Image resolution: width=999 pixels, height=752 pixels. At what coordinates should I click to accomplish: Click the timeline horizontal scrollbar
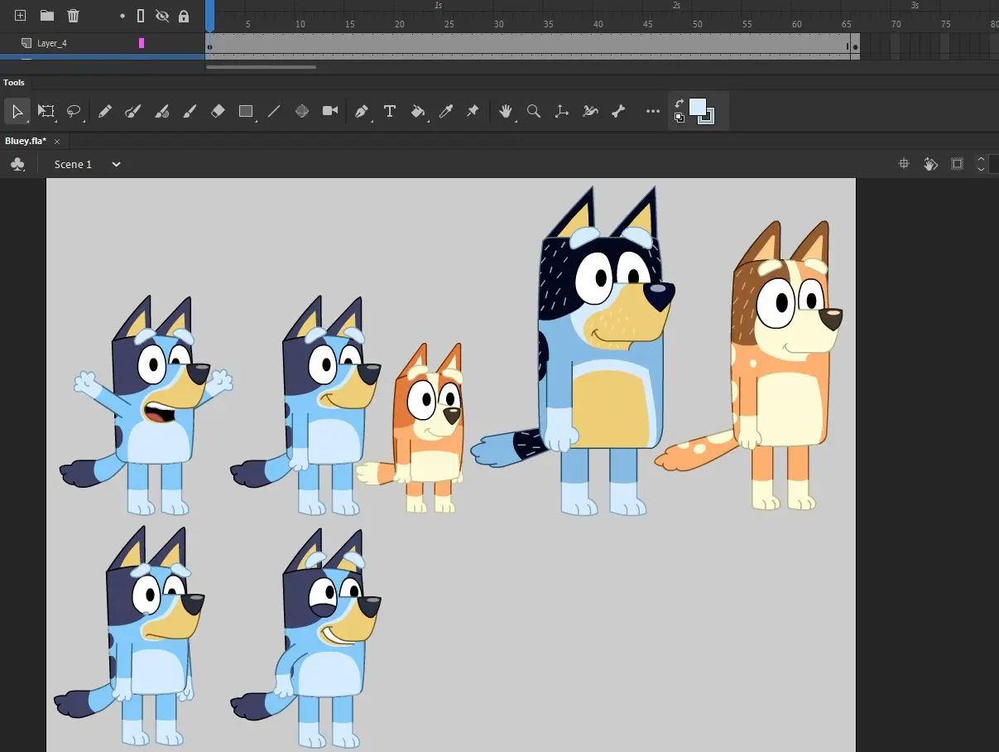261,67
